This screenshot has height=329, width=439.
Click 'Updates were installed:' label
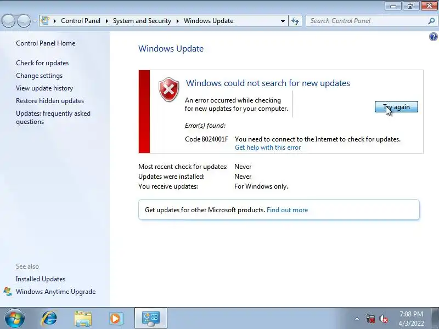pyautogui.click(x=171, y=177)
